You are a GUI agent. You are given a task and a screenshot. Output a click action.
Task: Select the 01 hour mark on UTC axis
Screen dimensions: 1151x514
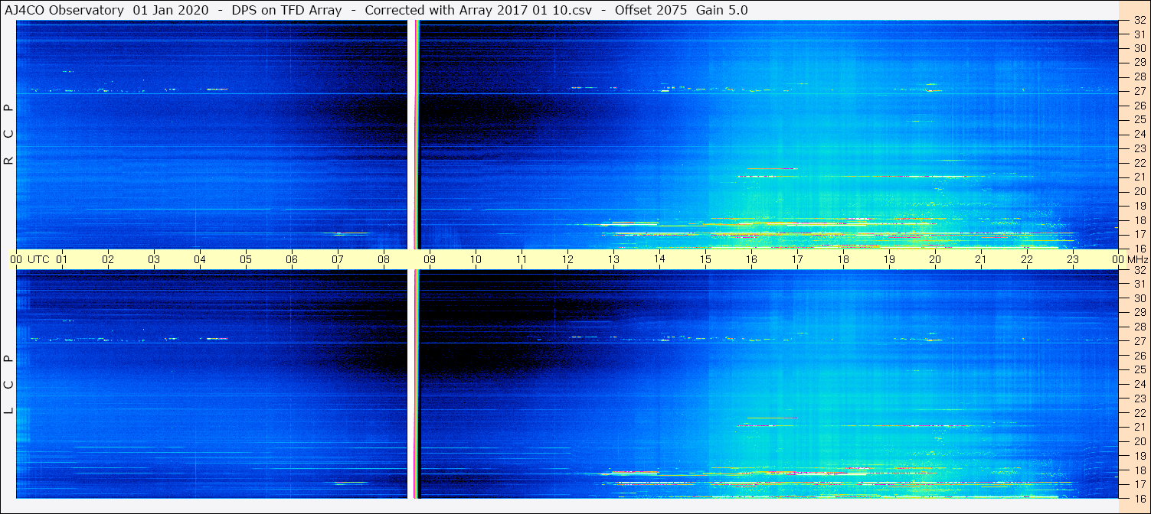pos(62,259)
